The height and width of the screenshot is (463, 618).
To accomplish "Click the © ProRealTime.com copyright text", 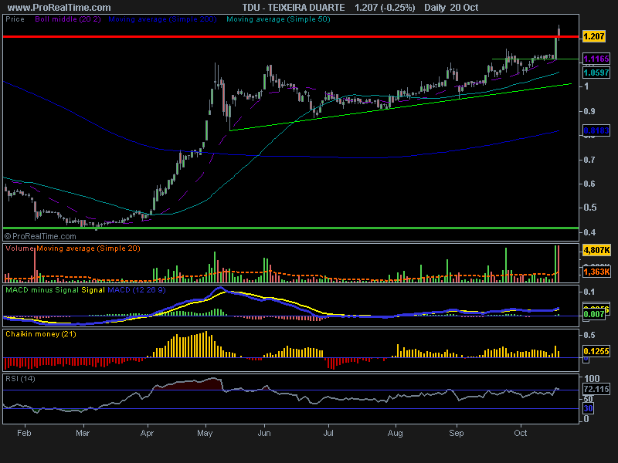I will (x=40, y=237).
